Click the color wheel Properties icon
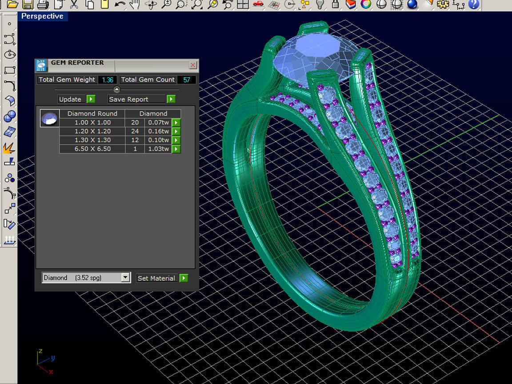Screen dimensions: 512x384 366,4
